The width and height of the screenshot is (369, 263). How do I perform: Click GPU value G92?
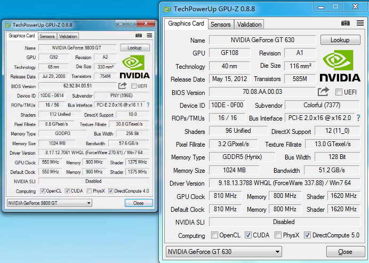[x=54, y=57]
